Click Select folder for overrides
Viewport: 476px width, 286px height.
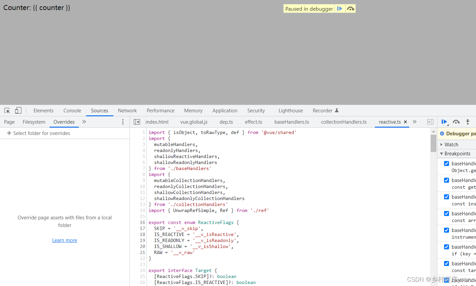pyautogui.click(x=42, y=133)
